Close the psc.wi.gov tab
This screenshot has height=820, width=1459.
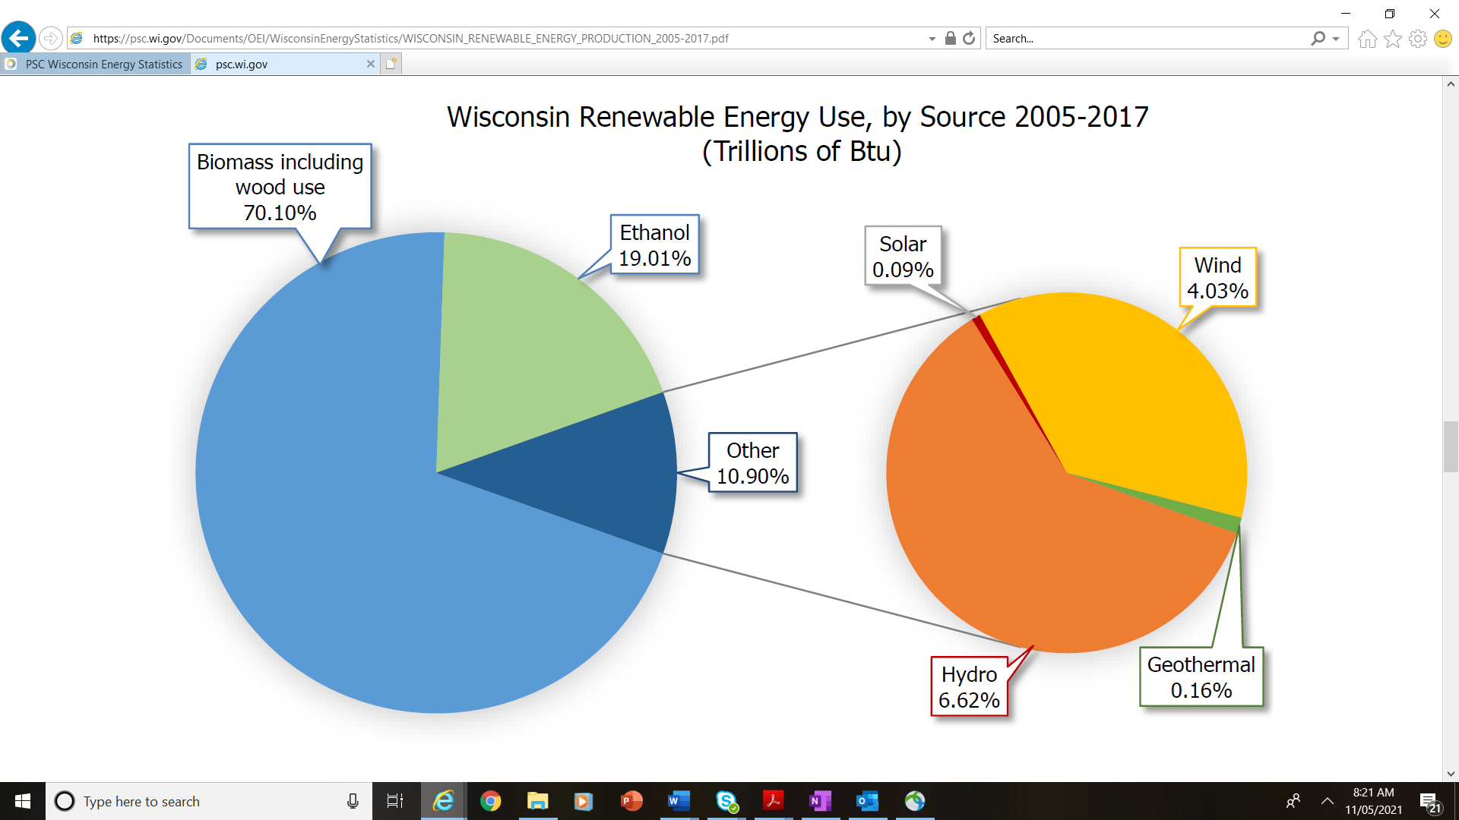tap(371, 65)
